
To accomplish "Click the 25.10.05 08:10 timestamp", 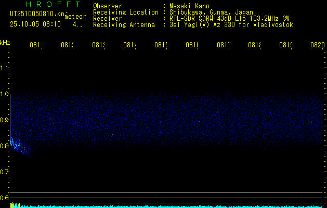I will click(x=35, y=24).
